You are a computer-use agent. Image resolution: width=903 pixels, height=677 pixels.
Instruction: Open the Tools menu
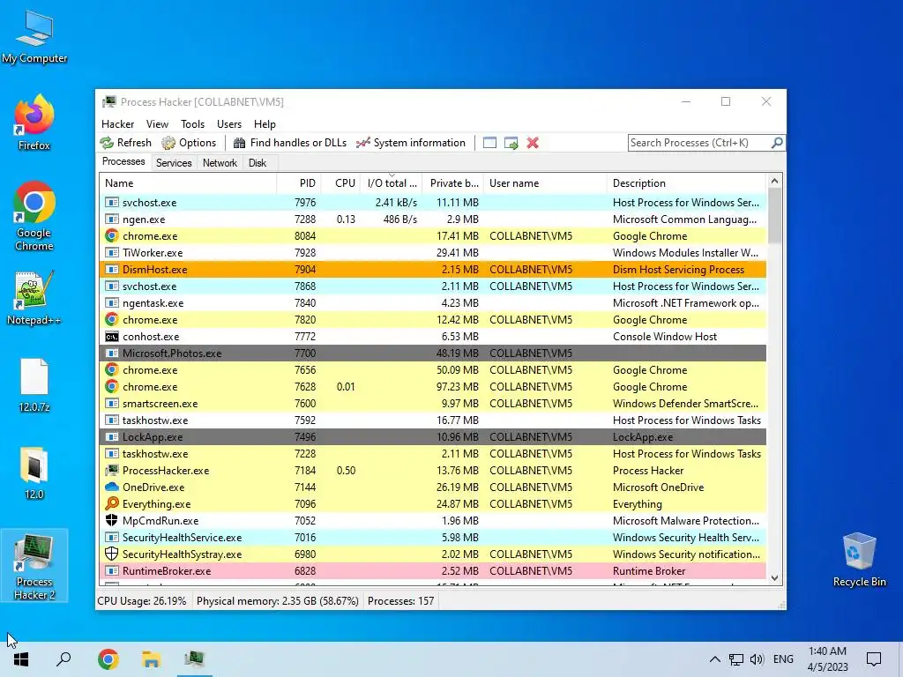coord(192,123)
